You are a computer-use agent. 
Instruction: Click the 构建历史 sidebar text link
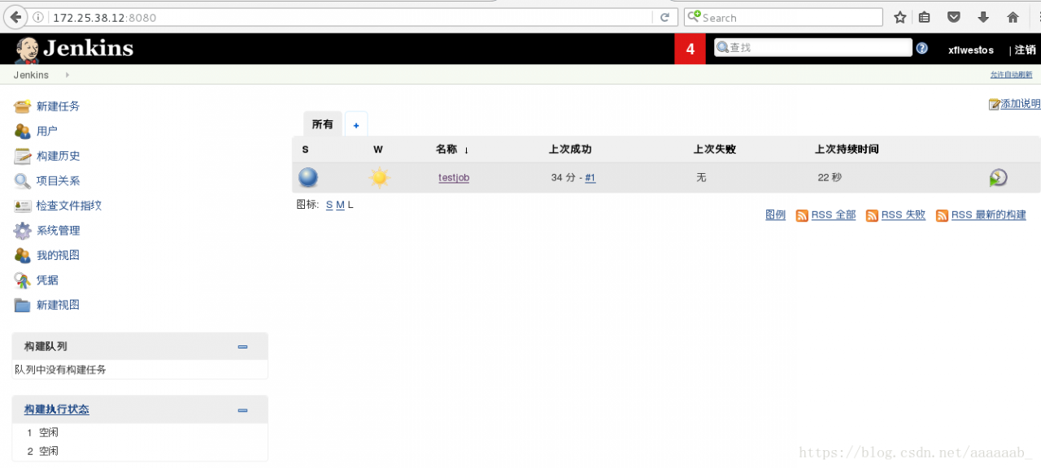tap(59, 156)
